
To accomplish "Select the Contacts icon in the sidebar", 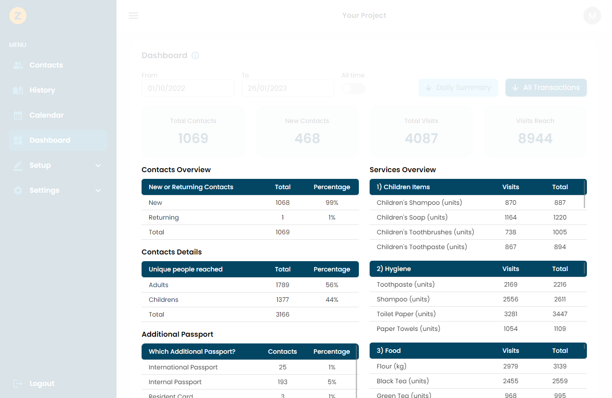I will [18, 65].
